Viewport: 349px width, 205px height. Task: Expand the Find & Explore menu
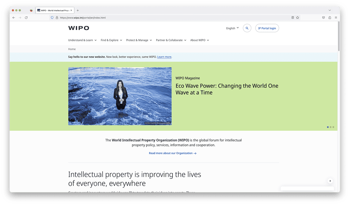(111, 40)
